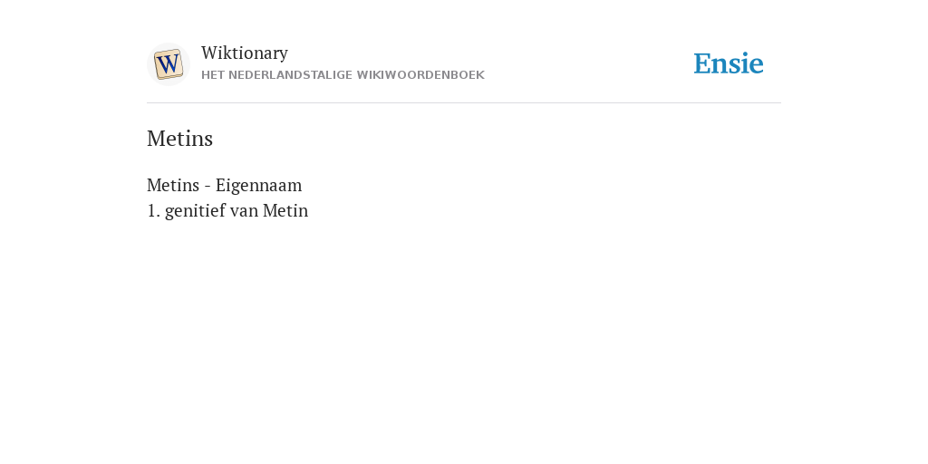Click the word Metins before the dash
This screenshot has height=464, width=928.
(173, 185)
